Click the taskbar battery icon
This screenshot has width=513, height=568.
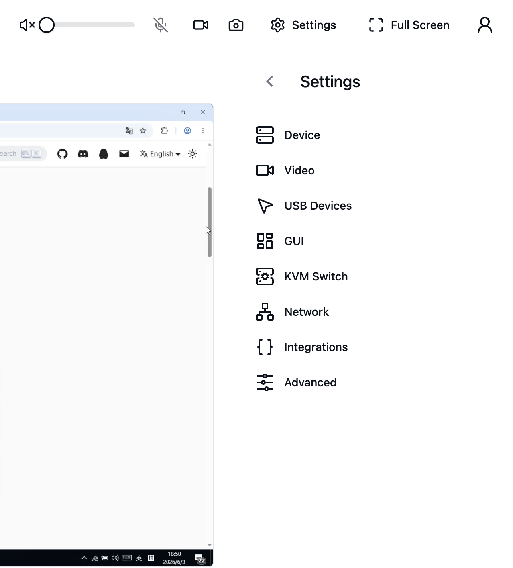pos(105,558)
